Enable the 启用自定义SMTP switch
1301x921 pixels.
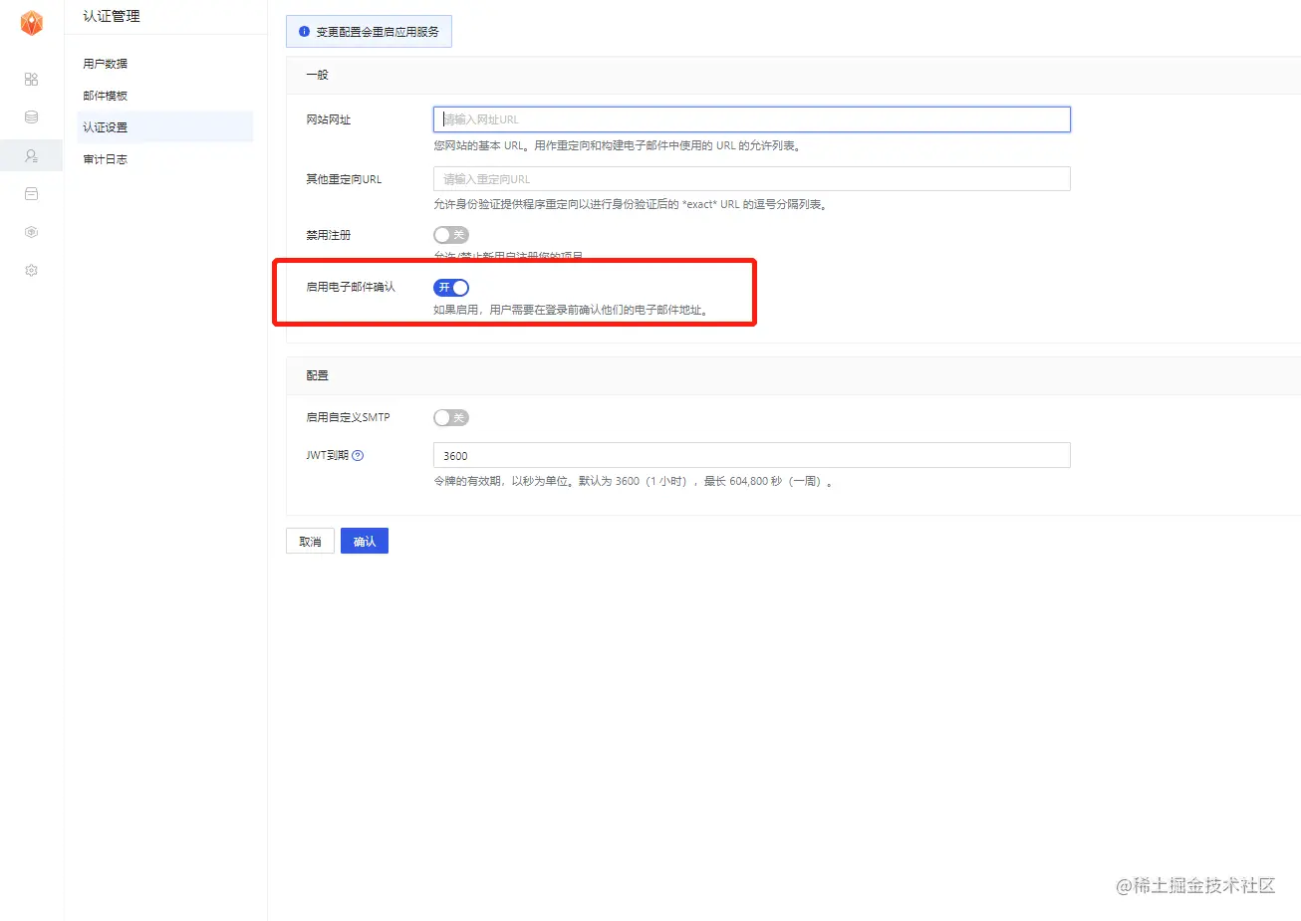coord(451,418)
